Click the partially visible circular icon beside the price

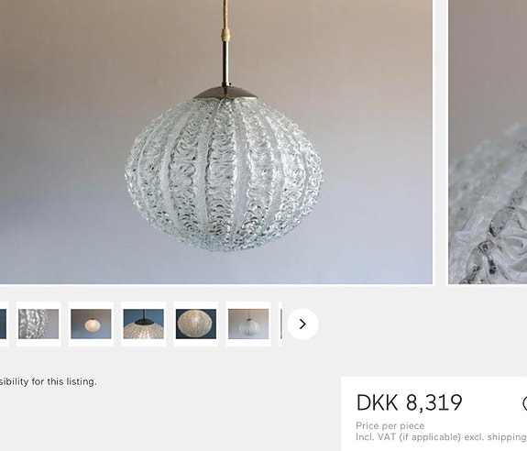coord(524,403)
